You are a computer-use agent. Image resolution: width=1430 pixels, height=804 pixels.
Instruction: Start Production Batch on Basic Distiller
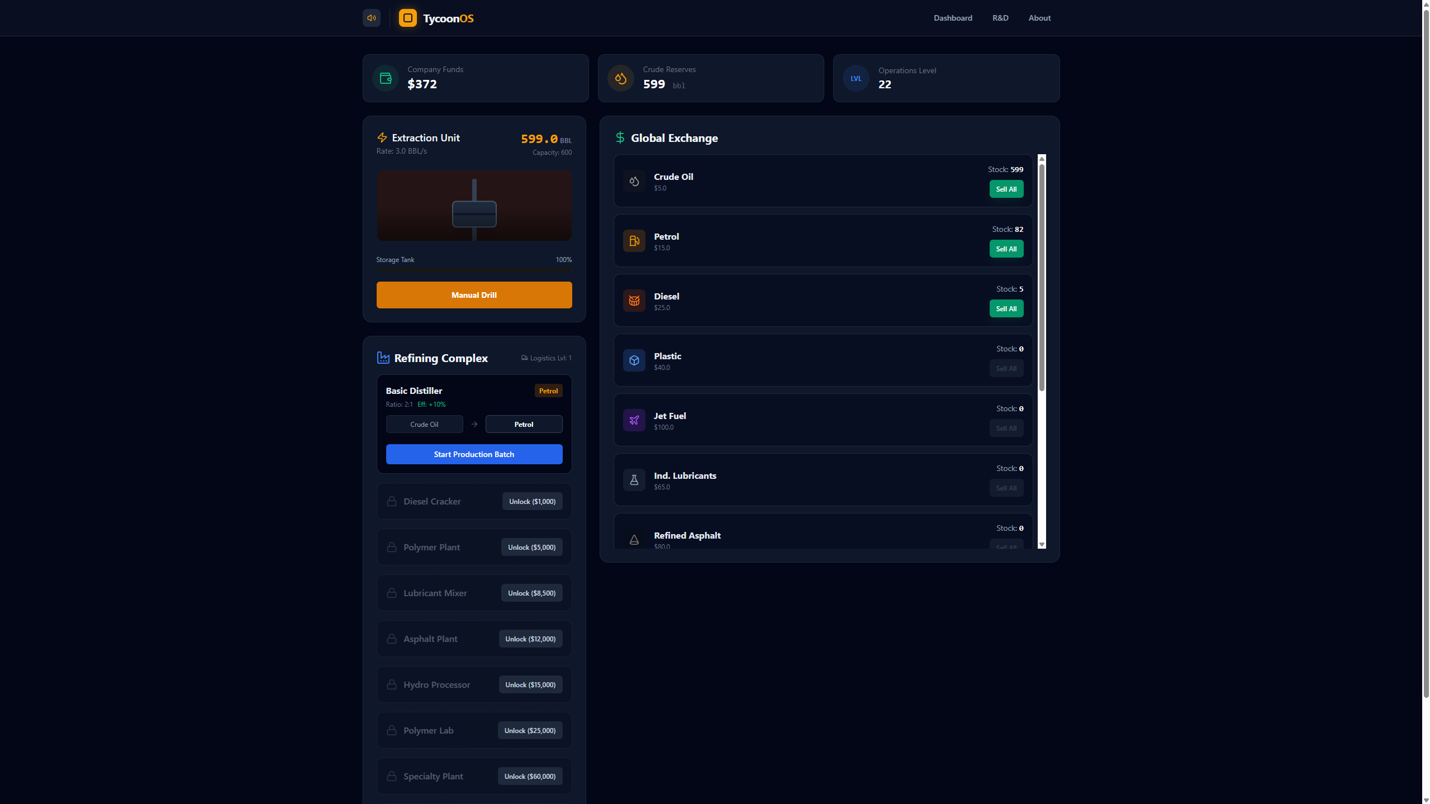point(473,454)
